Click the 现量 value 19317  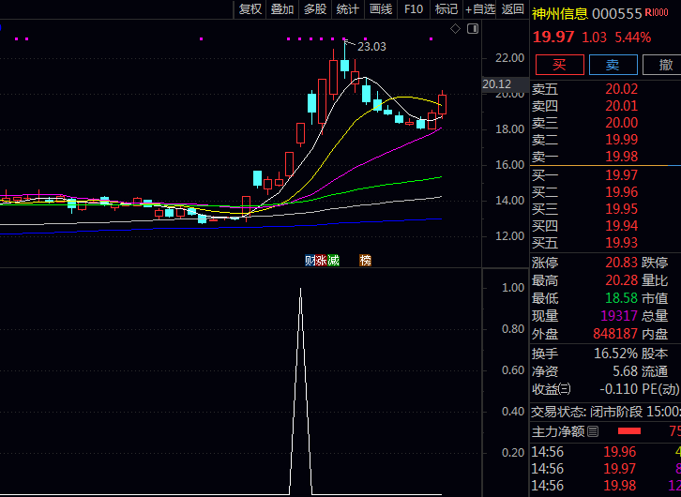click(x=617, y=316)
